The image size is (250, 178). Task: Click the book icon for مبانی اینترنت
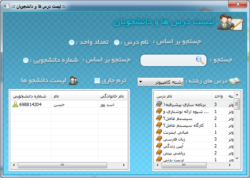(x=159, y=132)
